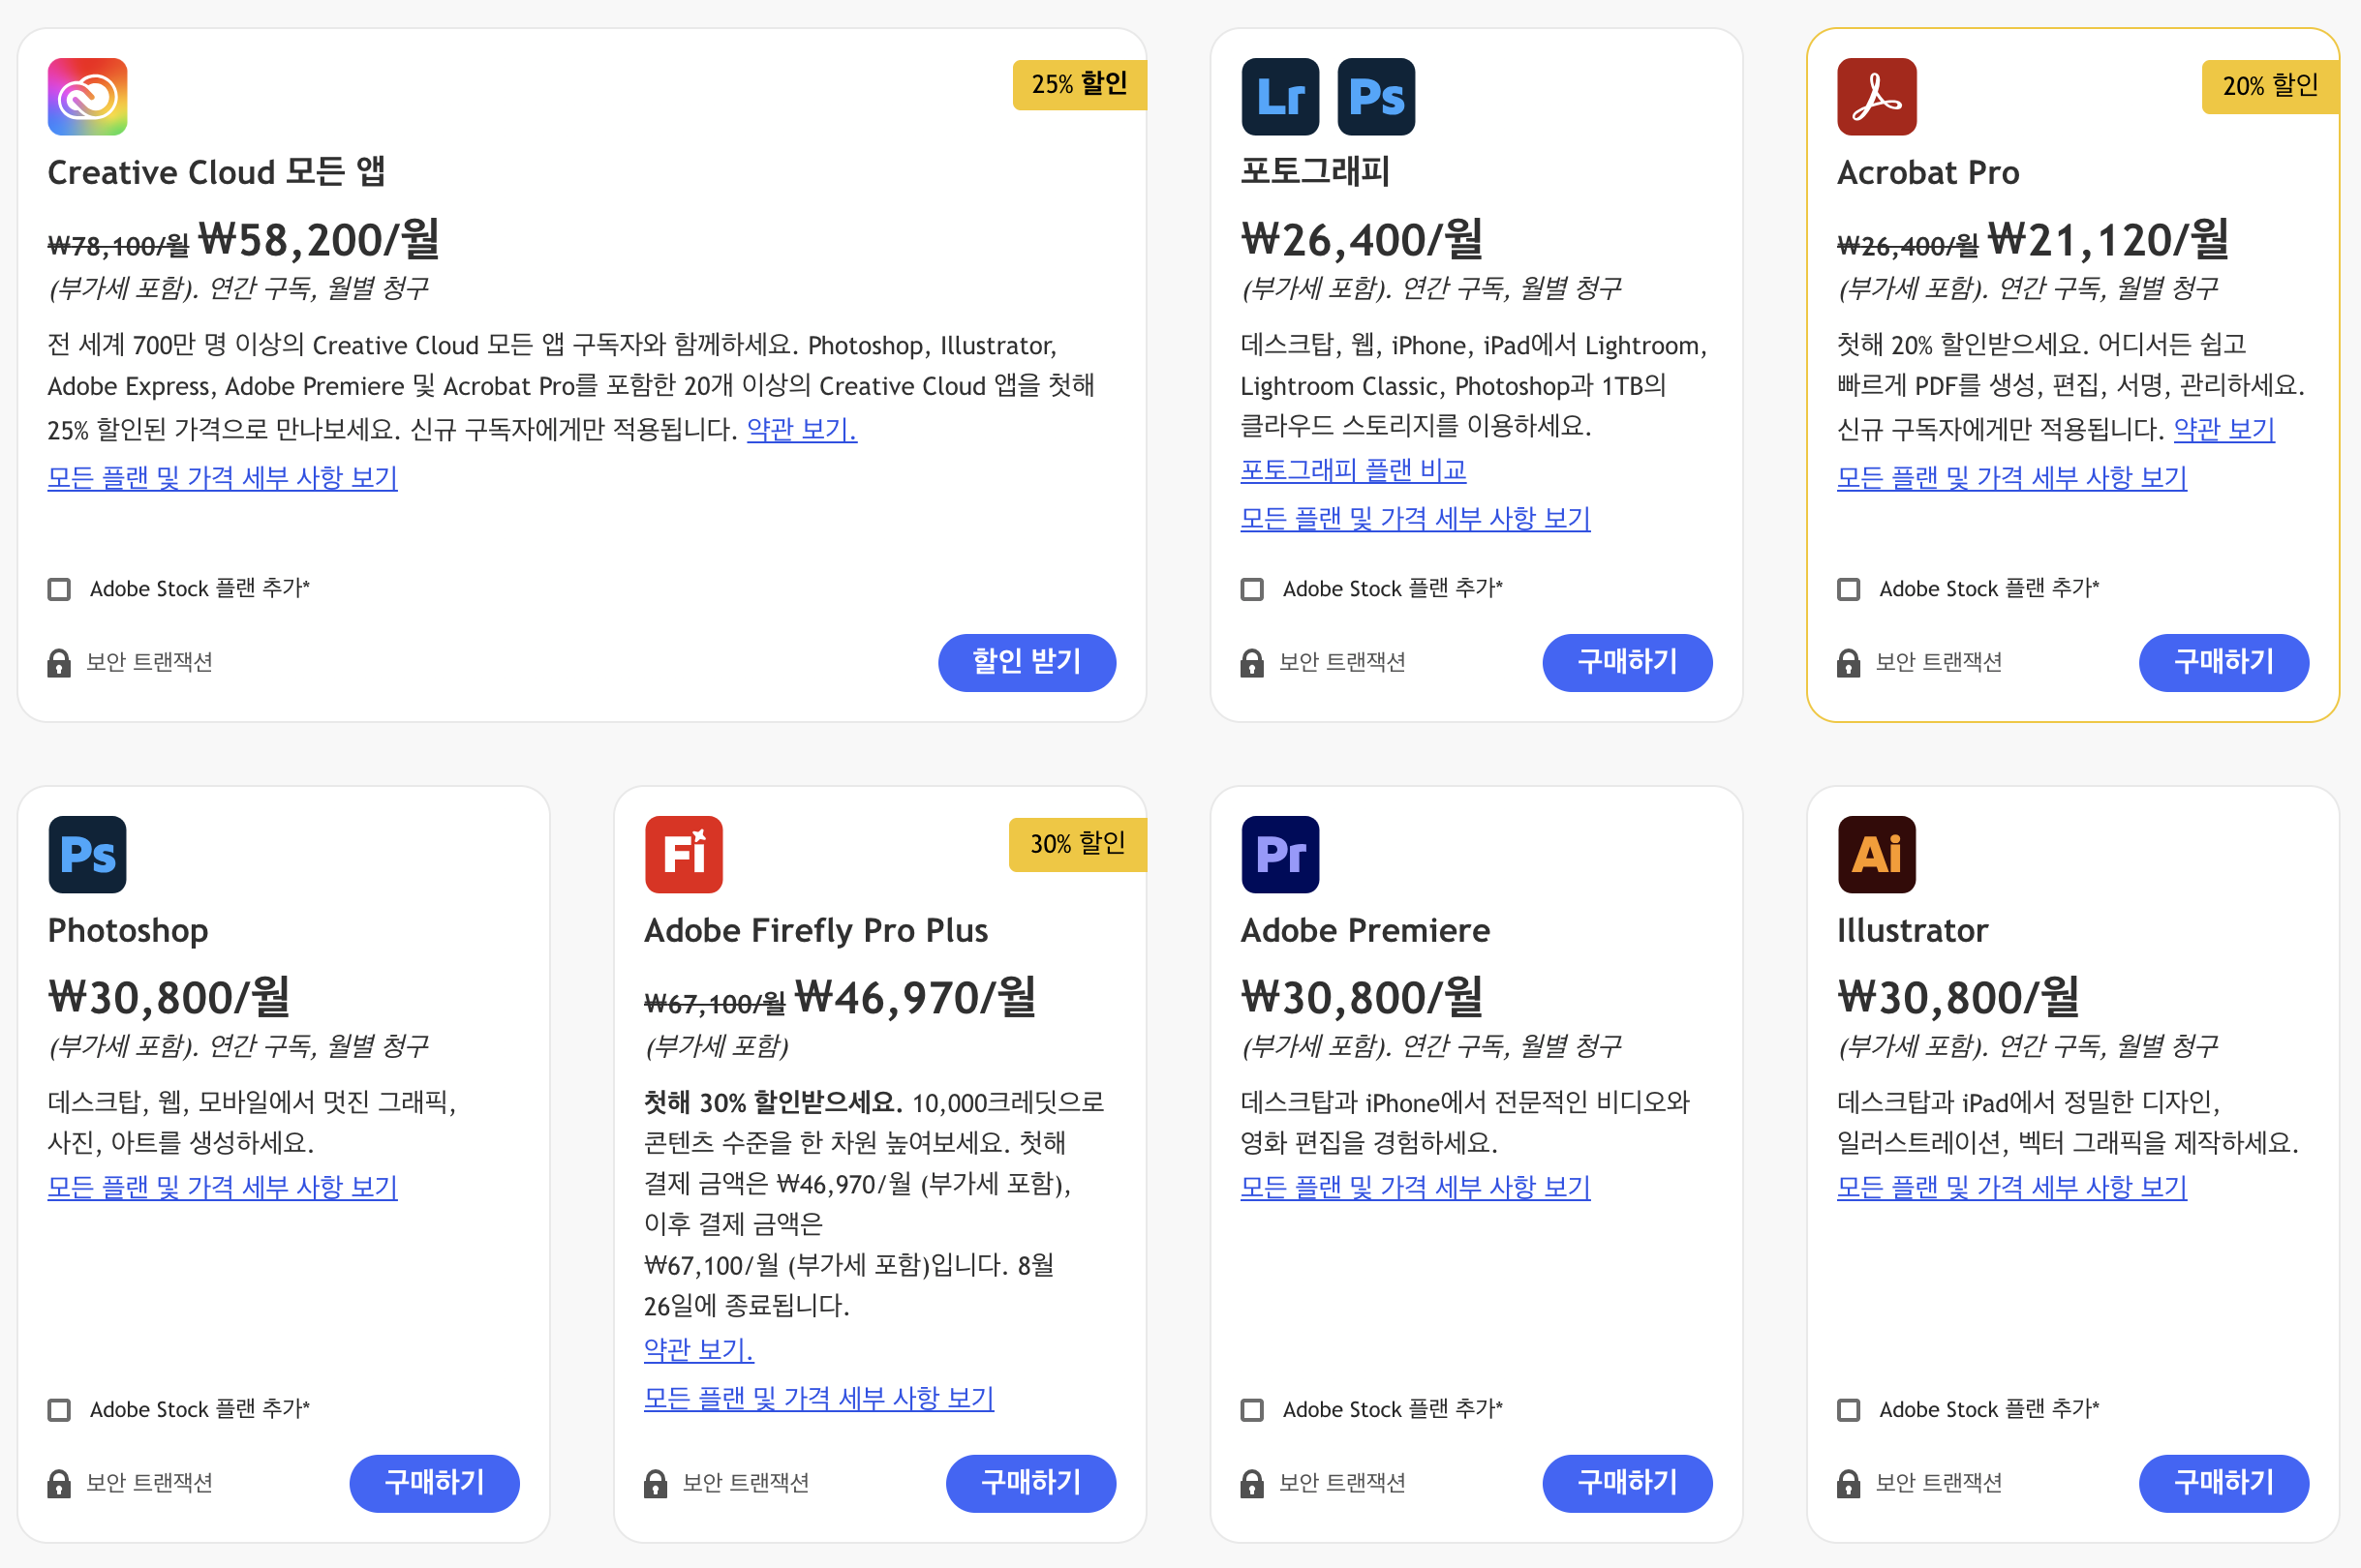Click the 25% 할인 badge
Image resolution: width=2361 pixels, height=1568 pixels.
1080,85
